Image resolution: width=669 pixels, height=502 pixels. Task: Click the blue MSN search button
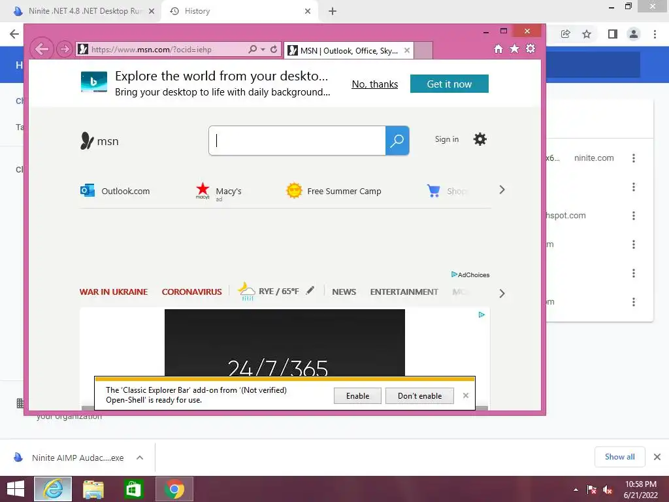coord(397,141)
